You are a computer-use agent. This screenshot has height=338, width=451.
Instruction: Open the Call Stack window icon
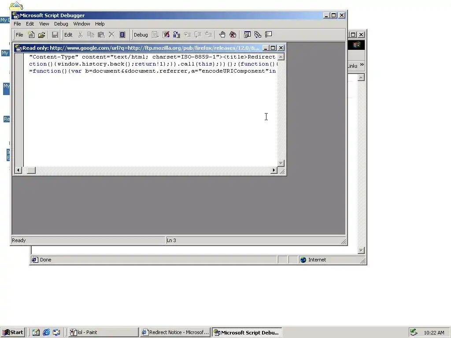coord(258,35)
